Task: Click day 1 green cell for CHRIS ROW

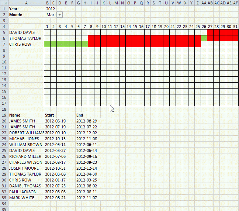Action: coord(47,44)
